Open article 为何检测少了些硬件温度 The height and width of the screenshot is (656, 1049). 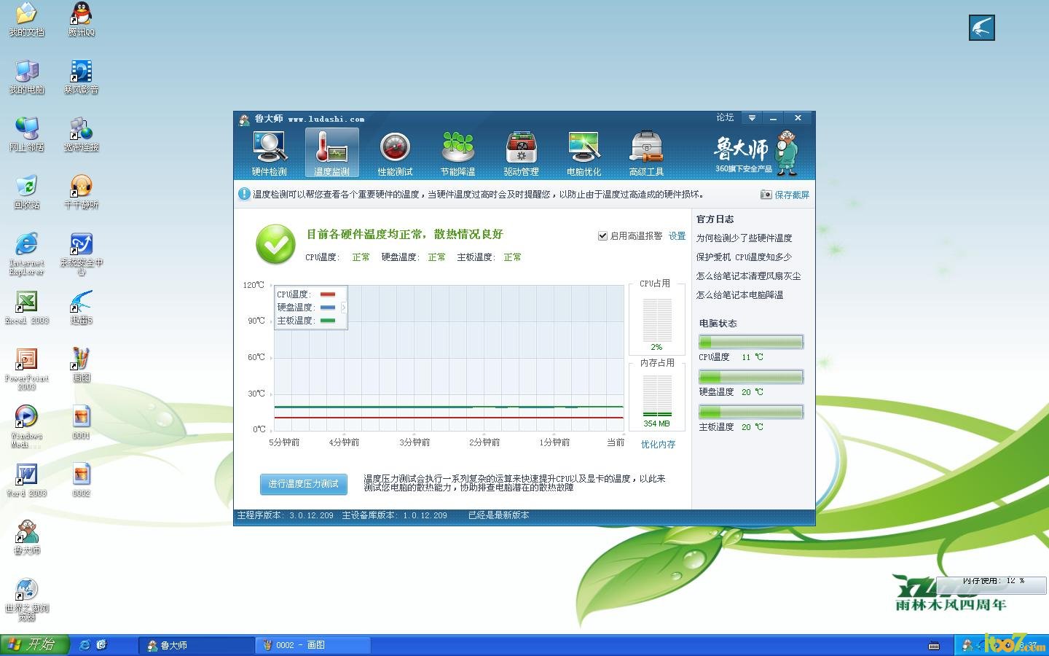point(744,238)
